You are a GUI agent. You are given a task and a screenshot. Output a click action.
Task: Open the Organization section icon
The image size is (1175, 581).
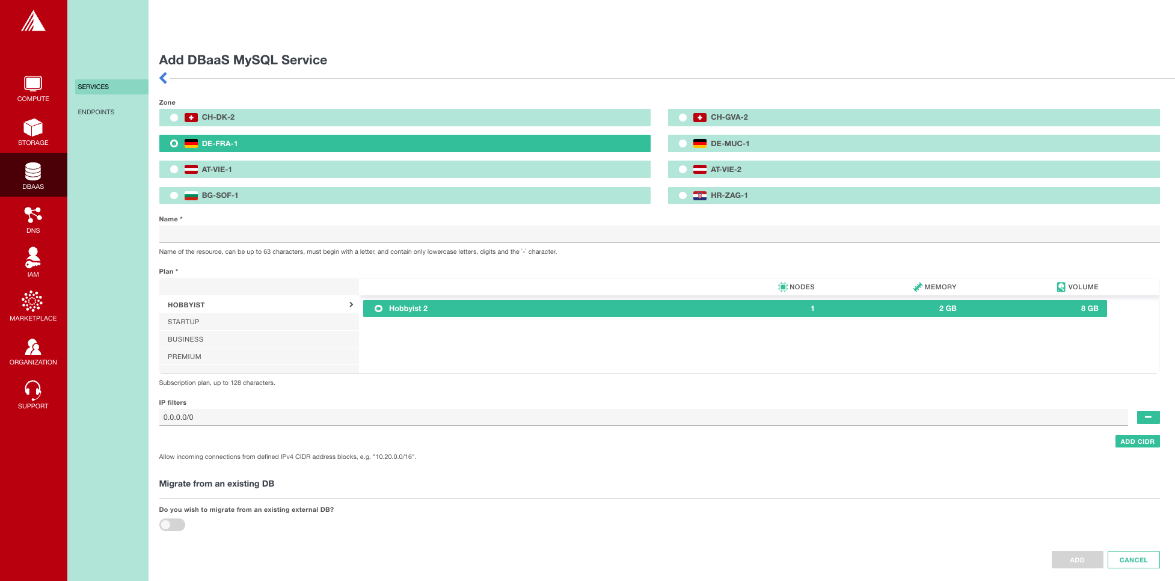coord(33,346)
